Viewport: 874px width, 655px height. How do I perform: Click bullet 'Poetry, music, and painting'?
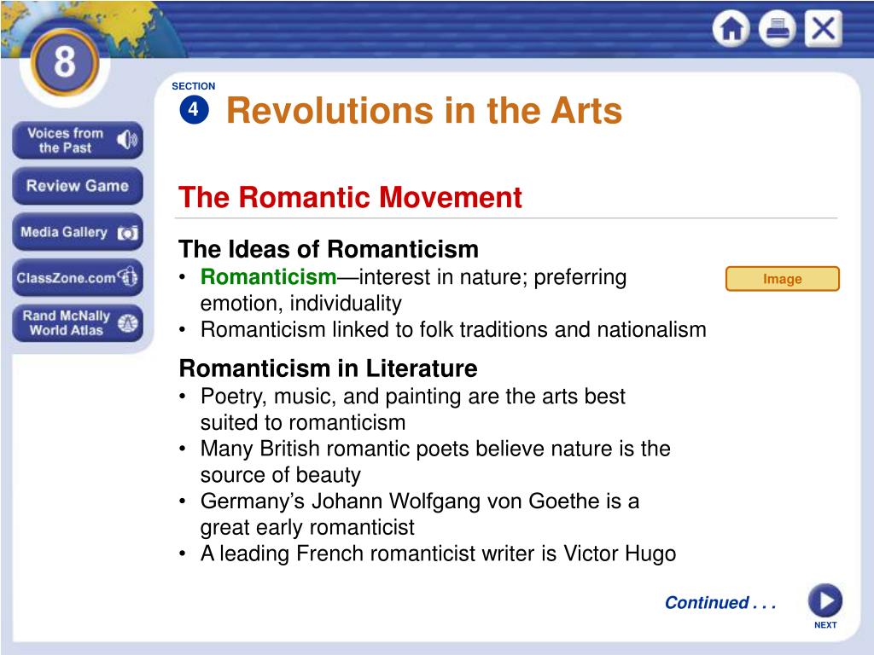pyautogui.click(x=402, y=409)
